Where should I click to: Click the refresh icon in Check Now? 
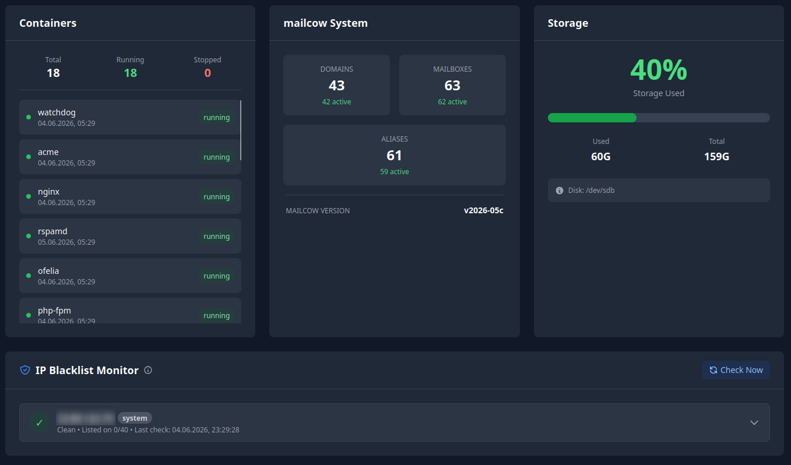[x=713, y=370]
